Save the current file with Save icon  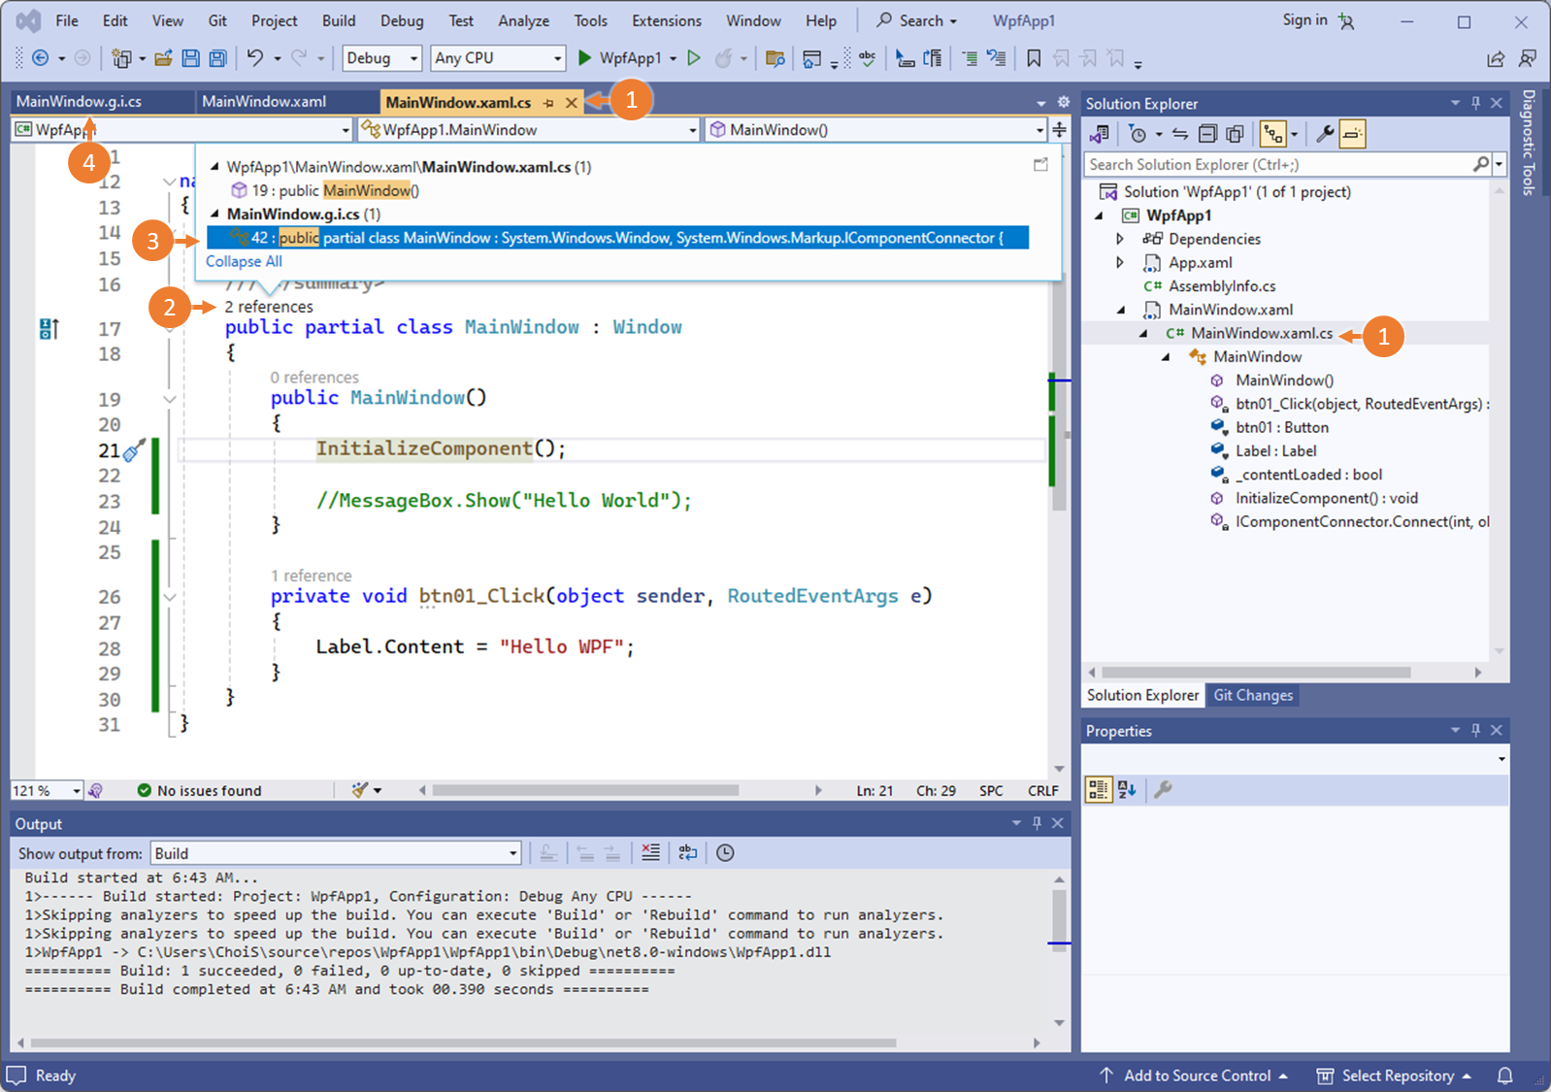[191, 58]
